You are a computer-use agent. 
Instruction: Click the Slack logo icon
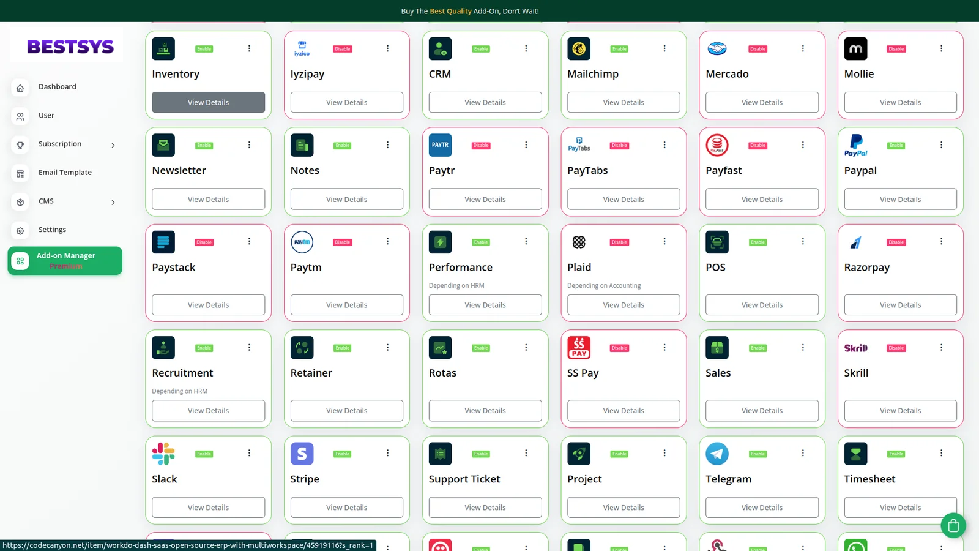pyautogui.click(x=163, y=454)
